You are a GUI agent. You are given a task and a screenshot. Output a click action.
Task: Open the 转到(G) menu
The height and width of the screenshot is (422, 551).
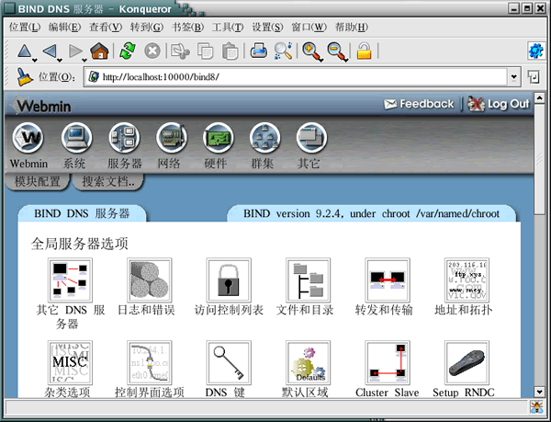pyautogui.click(x=147, y=28)
